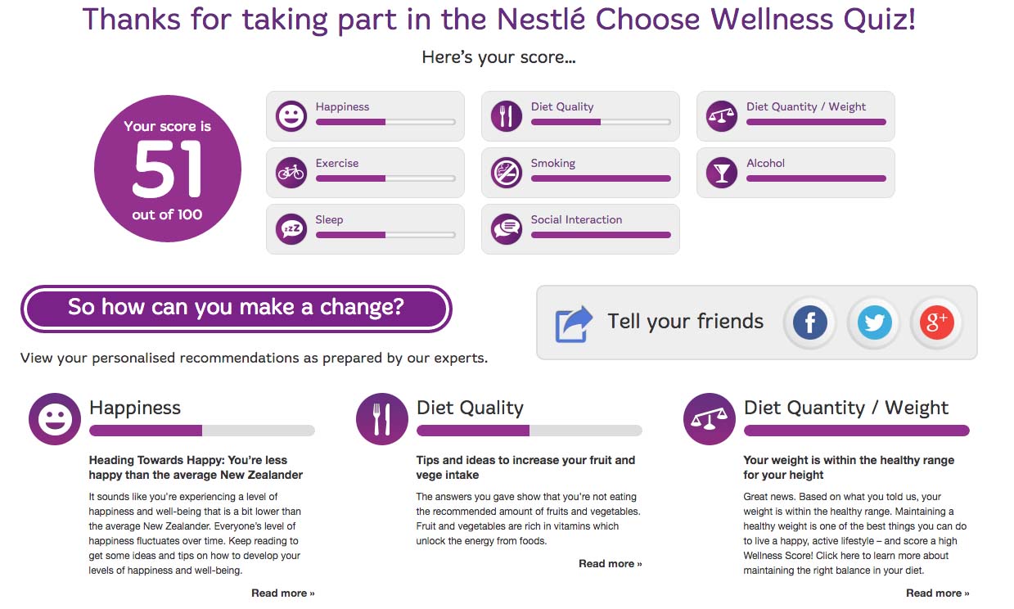Click the Sleep zZz icon
This screenshot has height=609, width=1014.
tap(291, 228)
